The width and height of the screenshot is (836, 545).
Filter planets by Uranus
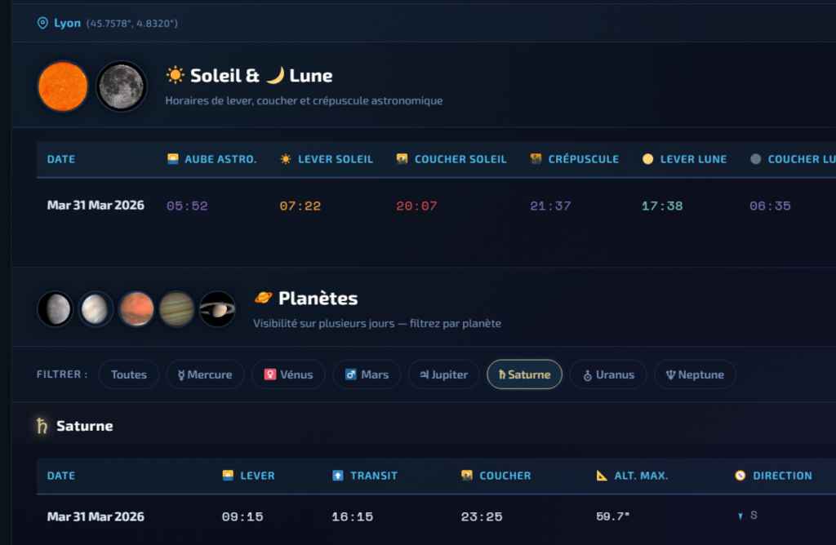click(608, 374)
